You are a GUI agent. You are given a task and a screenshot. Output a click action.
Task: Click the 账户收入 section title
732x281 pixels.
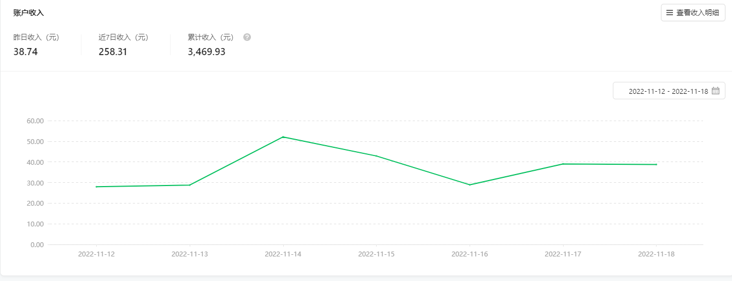28,13
